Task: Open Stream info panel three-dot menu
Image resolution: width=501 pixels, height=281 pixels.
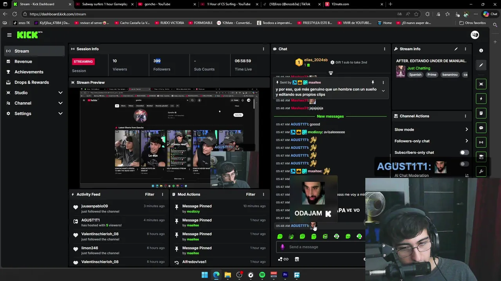Action: click(x=465, y=49)
